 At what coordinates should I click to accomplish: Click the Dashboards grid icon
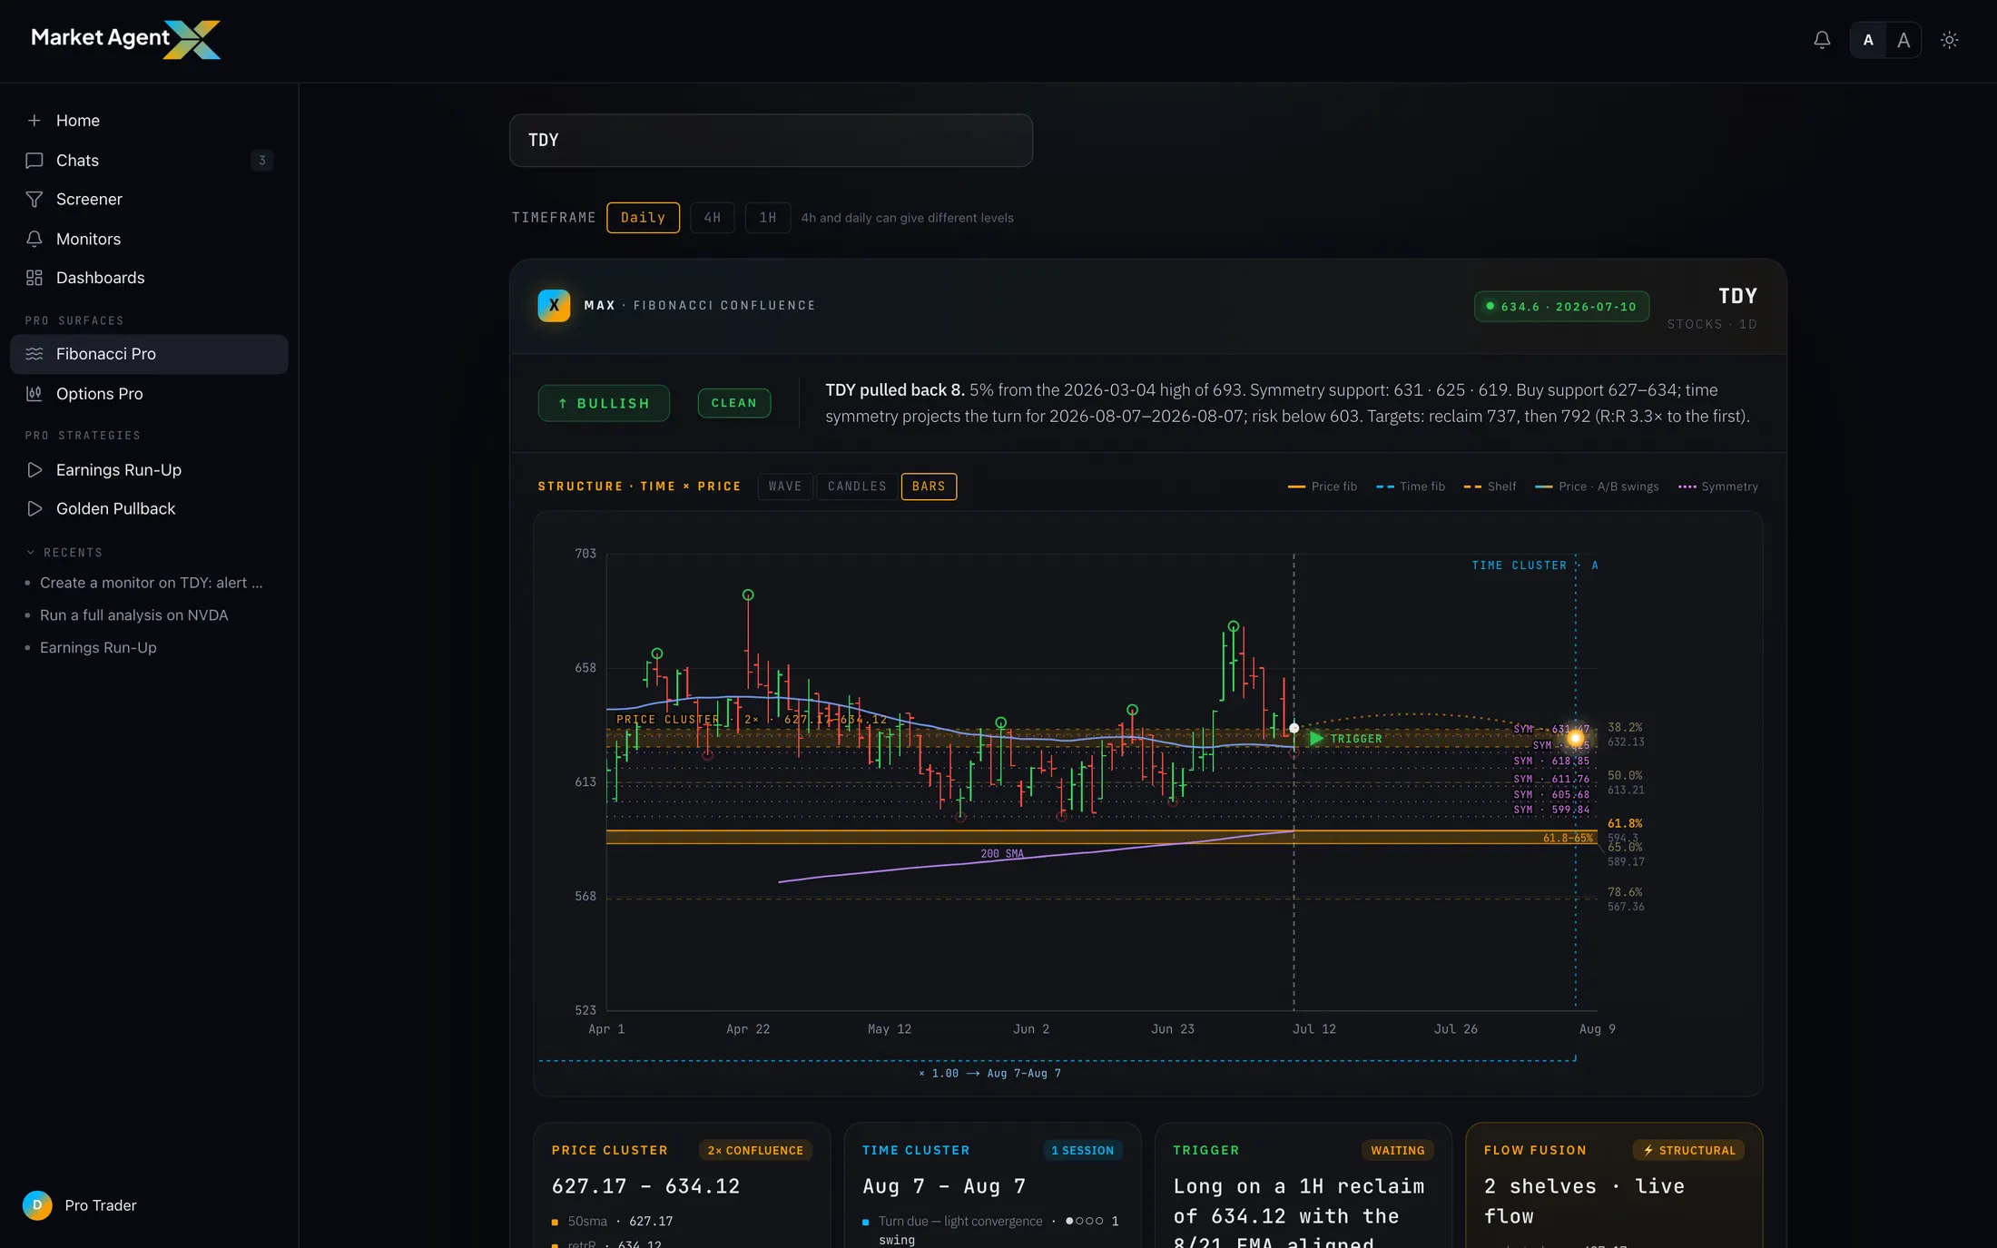[34, 278]
